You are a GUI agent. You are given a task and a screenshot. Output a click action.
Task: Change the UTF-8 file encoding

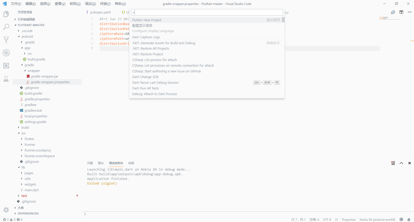327,219
